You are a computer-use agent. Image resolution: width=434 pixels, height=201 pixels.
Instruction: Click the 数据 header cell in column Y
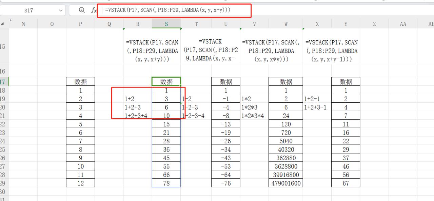[x=346, y=82]
